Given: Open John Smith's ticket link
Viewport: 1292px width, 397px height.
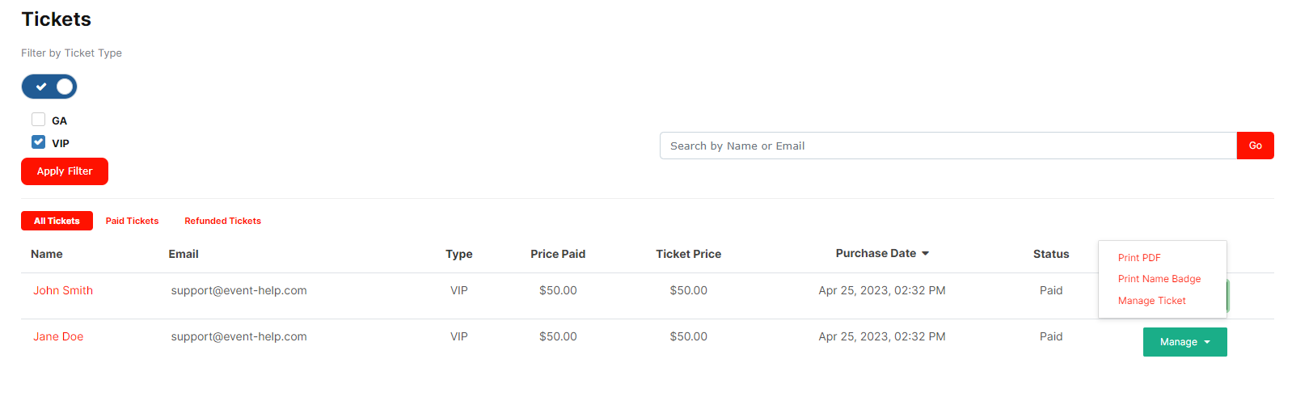Looking at the screenshot, I should coord(63,290).
